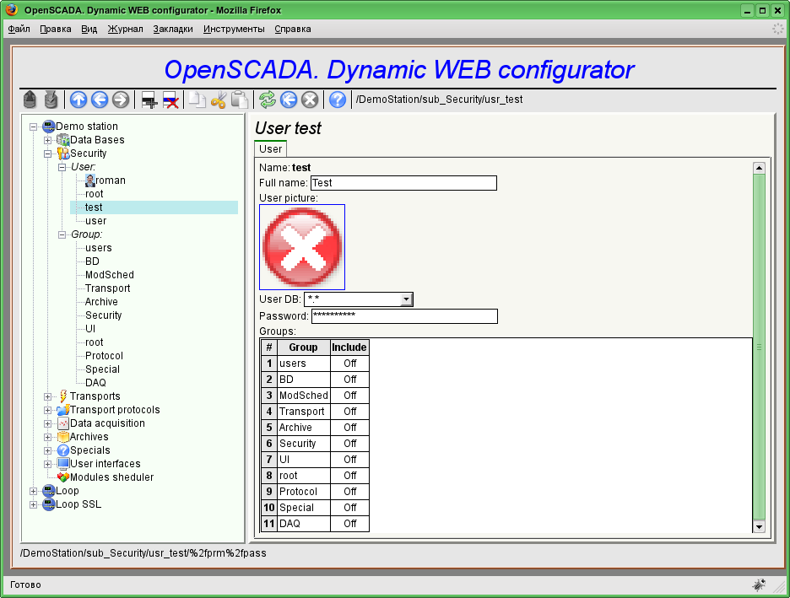Click the Security subsystem icon in the tree

pyautogui.click(x=63, y=154)
